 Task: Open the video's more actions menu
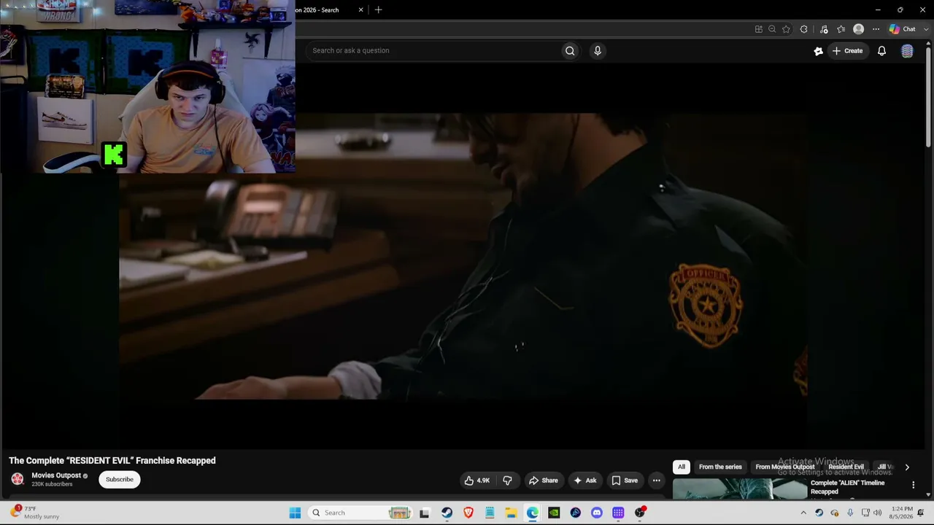coord(656,481)
